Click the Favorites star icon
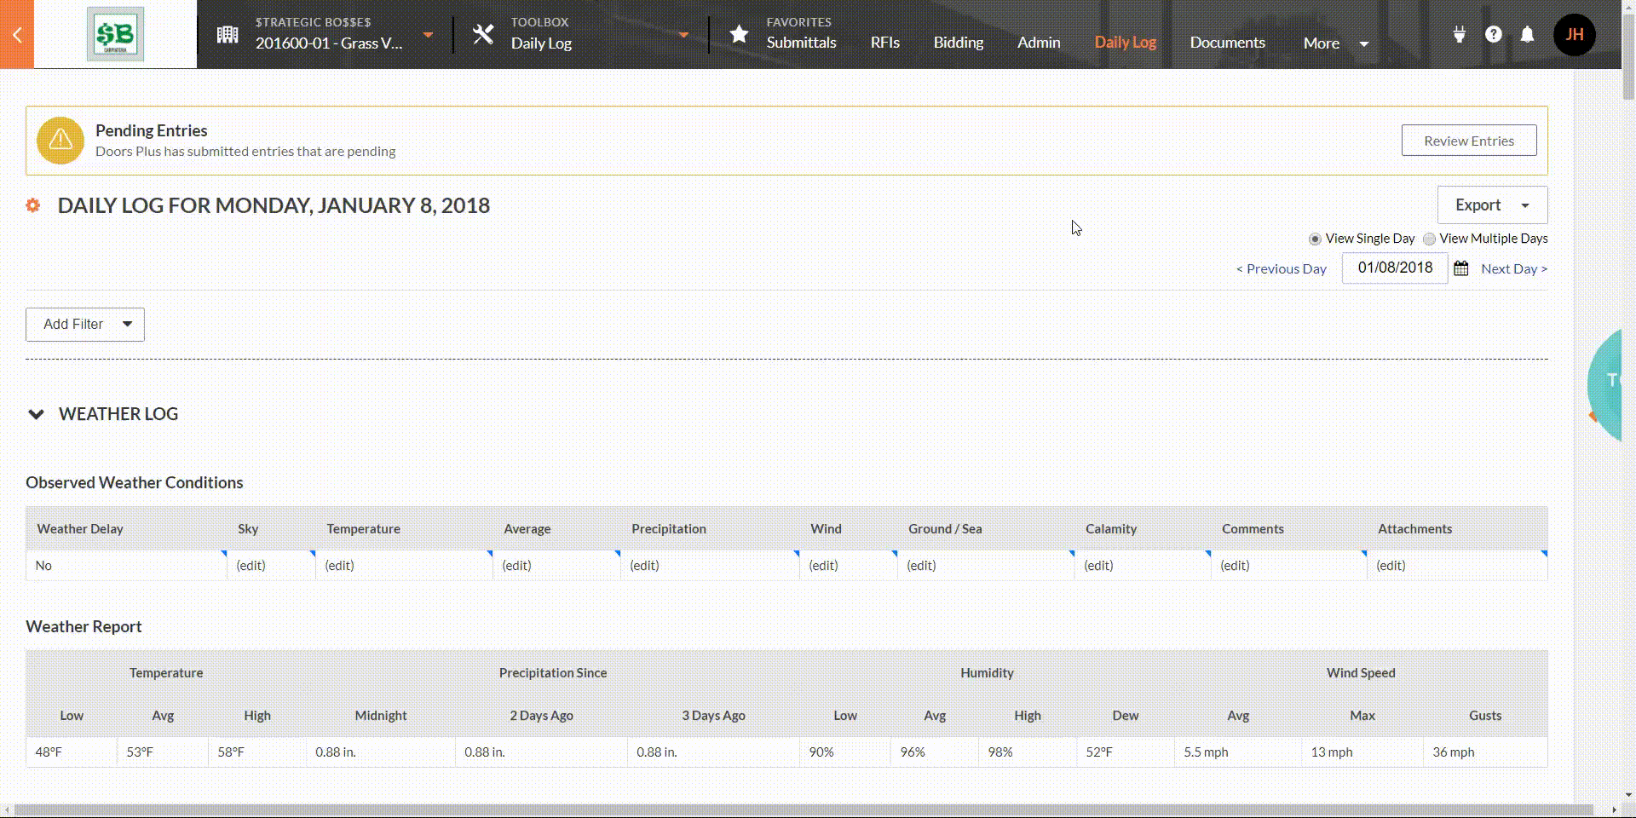Viewport: 1636px width, 818px height. pyautogui.click(x=739, y=35)
